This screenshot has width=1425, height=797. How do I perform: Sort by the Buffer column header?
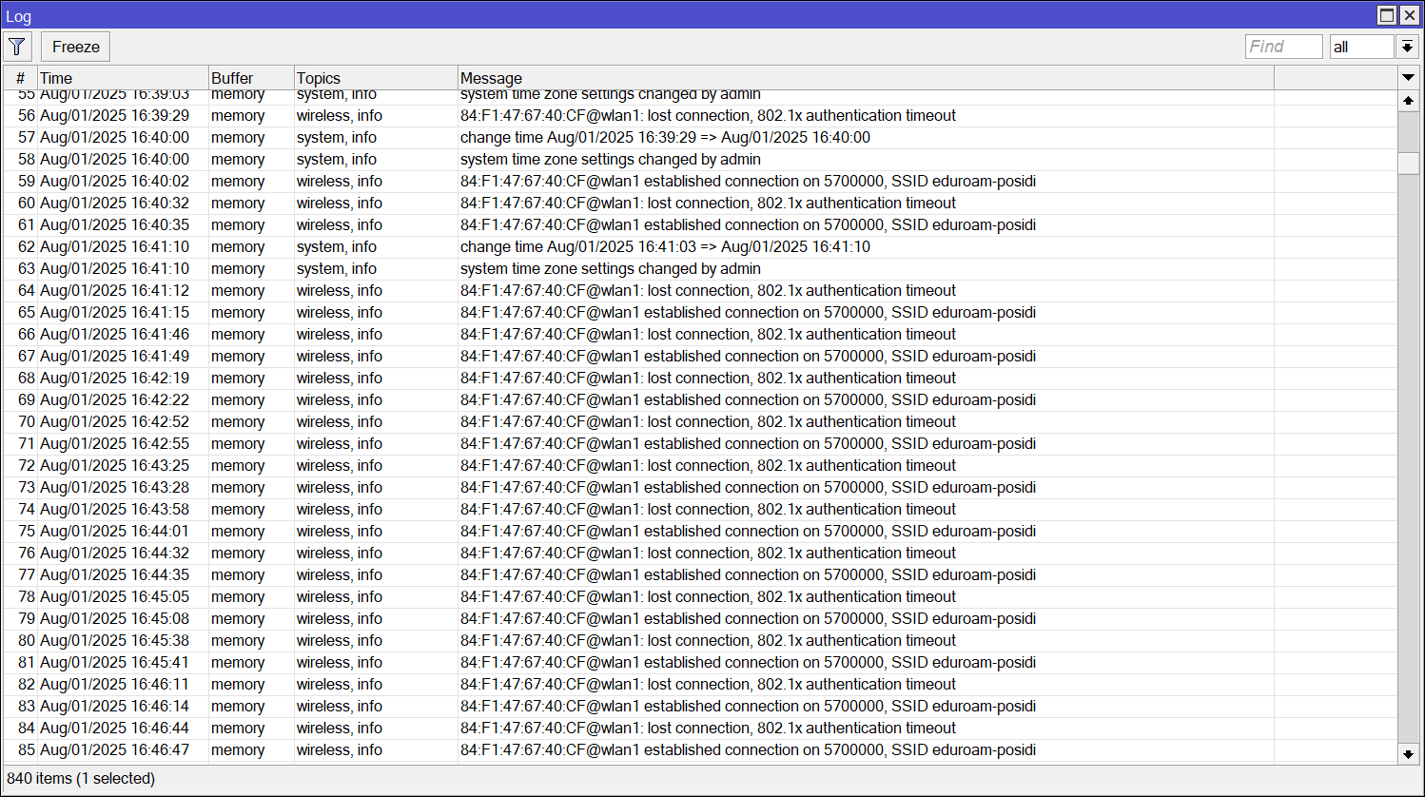coord(251,78)
